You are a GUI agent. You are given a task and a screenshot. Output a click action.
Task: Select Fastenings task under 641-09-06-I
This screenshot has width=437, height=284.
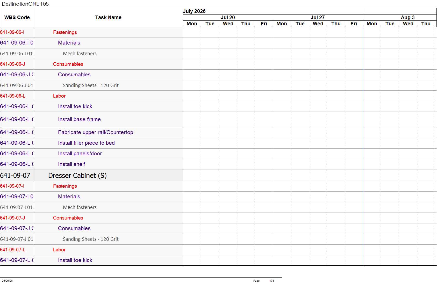tap(65, 32)
